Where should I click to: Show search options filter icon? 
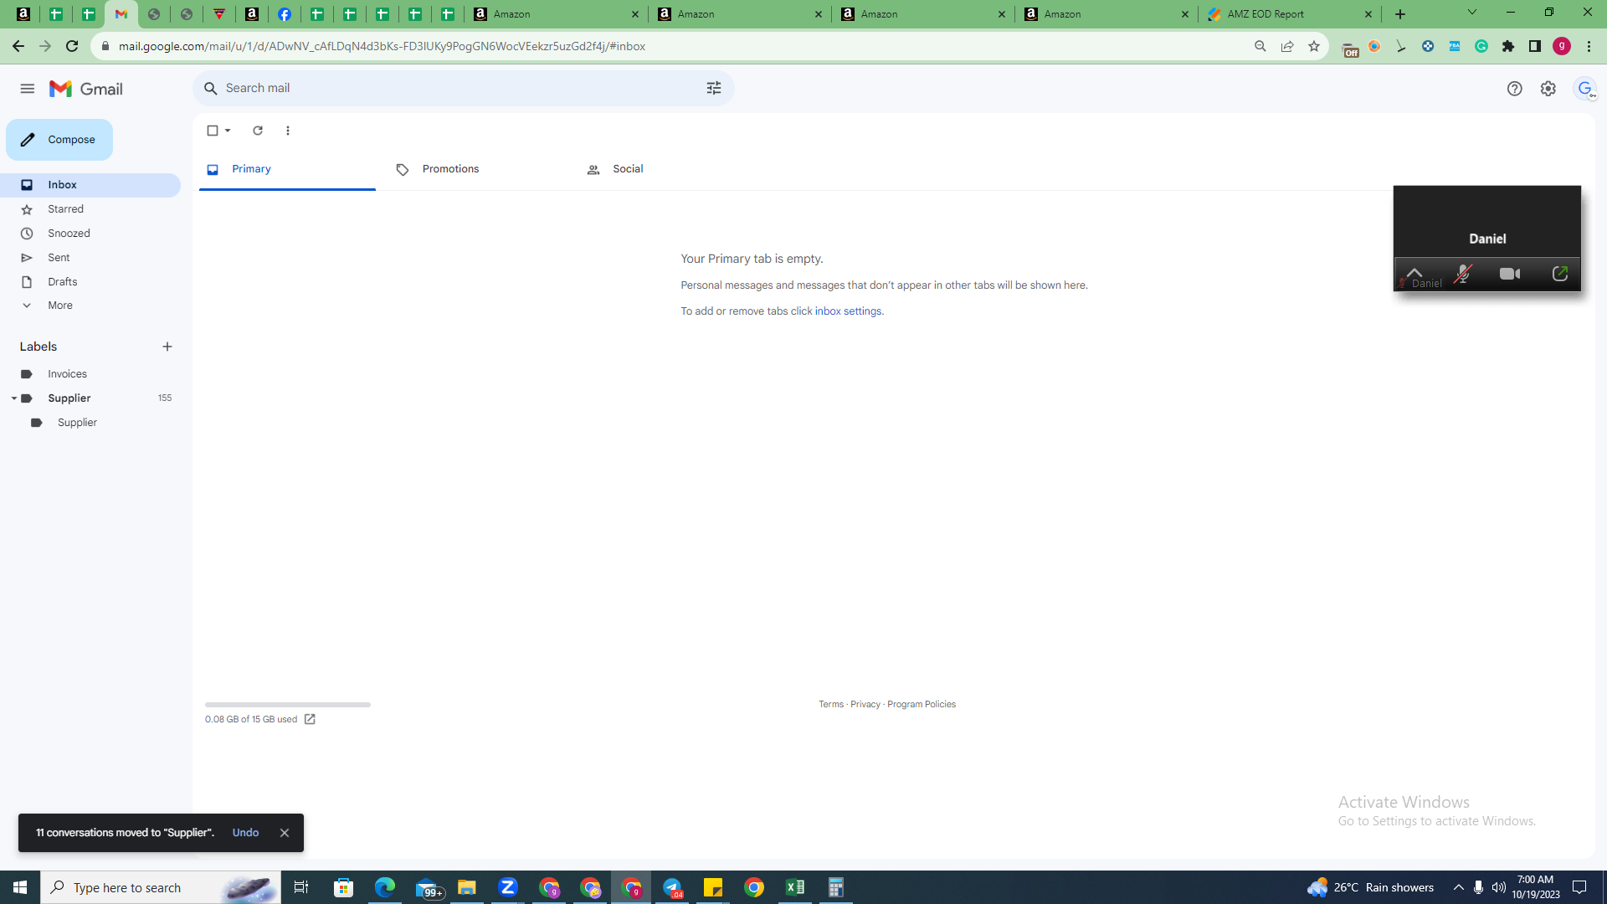pos(714,88)
